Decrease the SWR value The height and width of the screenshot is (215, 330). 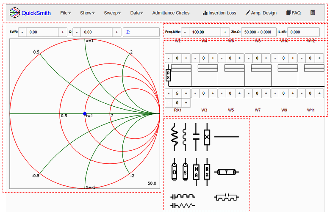point(22,32)
